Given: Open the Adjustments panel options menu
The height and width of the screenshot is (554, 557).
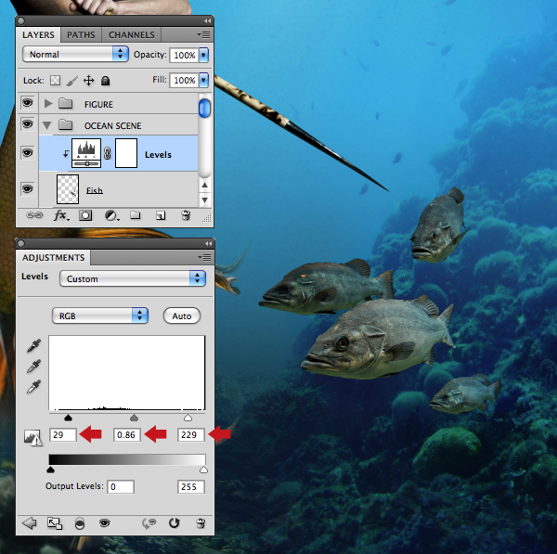Looking at the screenshot, I should click(x=204, y=257).
